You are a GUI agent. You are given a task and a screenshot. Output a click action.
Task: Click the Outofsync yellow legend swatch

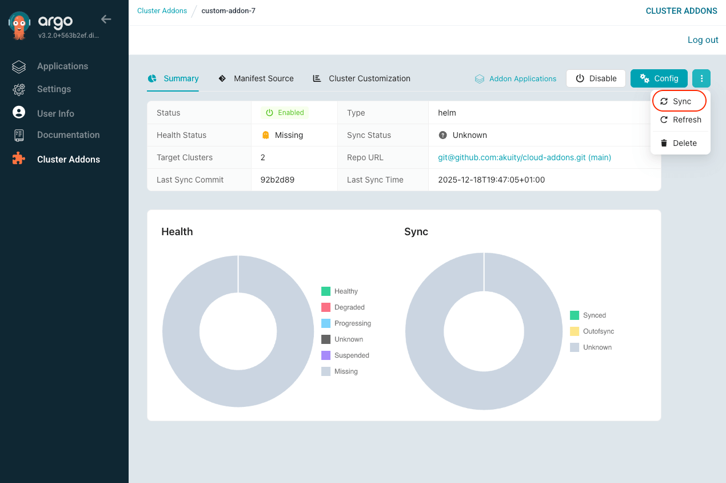click(575, 331)
